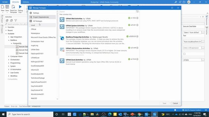Open the search icon in title bar
This screenshot has width=209, height=117.
[x=176, y=2]
